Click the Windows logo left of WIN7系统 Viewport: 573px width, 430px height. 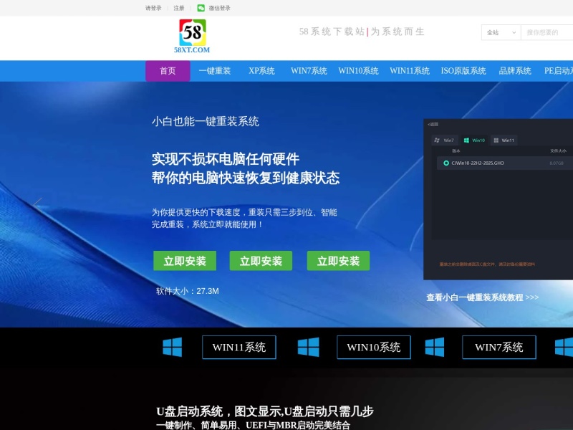435,347
